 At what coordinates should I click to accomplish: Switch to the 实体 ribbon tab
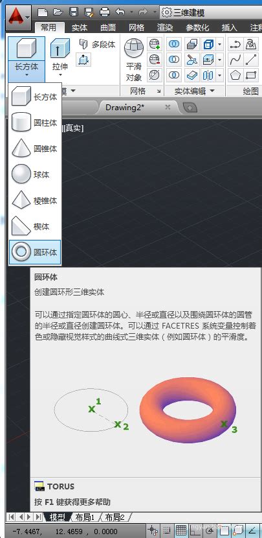point(80,27)
